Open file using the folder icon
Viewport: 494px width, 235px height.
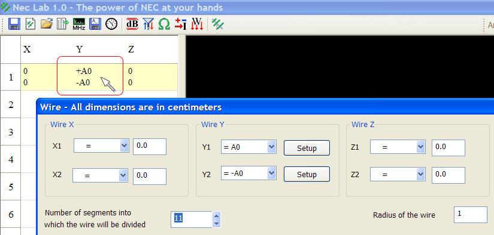(46, 24)
